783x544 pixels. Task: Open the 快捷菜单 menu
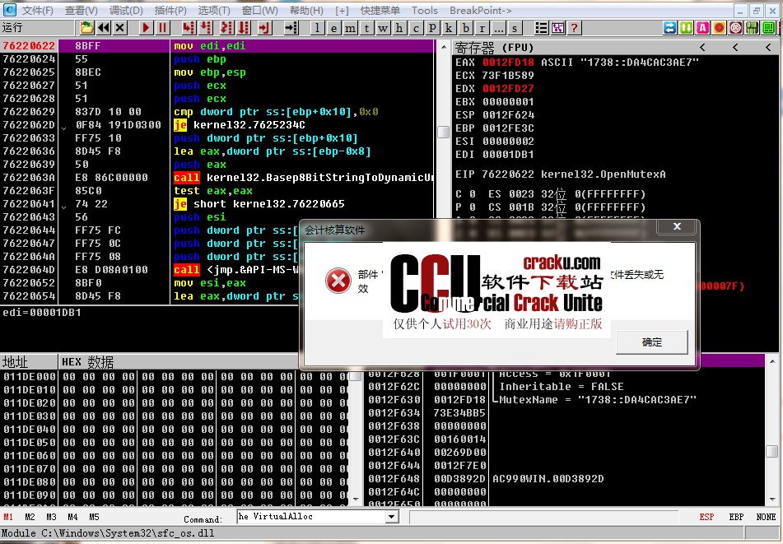coord(380,11)
